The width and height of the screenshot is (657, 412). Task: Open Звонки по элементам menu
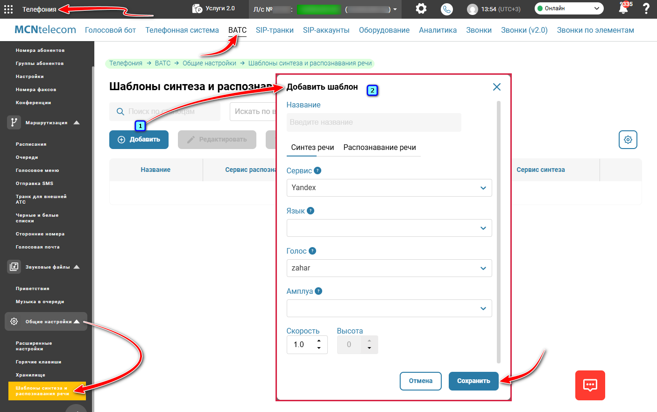595,30
